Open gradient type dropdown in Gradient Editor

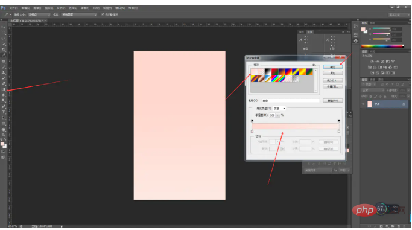click(x=279, y=109)
